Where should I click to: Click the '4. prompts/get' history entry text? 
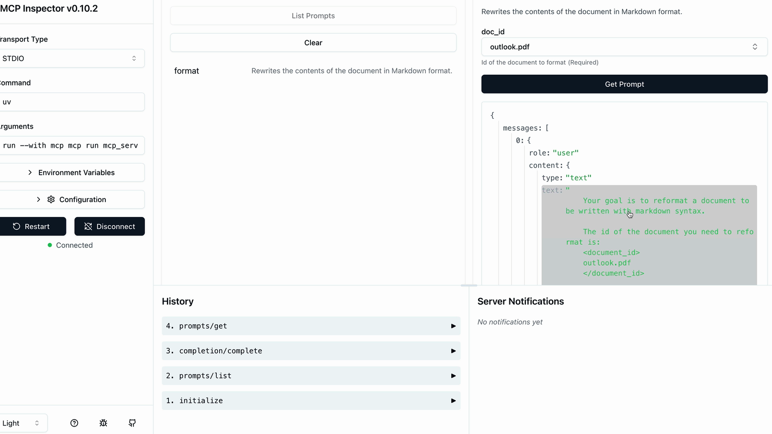197,326
